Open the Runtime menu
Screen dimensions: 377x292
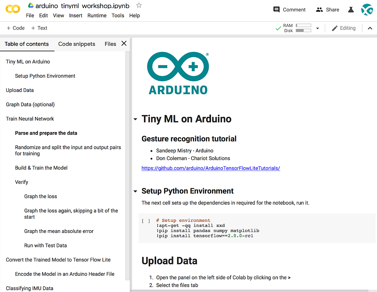[97, 15]
